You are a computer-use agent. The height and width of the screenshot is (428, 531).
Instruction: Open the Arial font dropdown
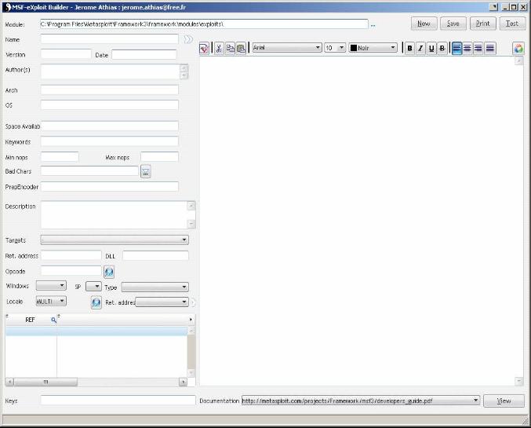pos(287,47)
